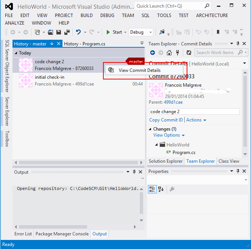Click Copy Commit ID link
The height and width of the screenshot is (249, 251).
point(166,120)
